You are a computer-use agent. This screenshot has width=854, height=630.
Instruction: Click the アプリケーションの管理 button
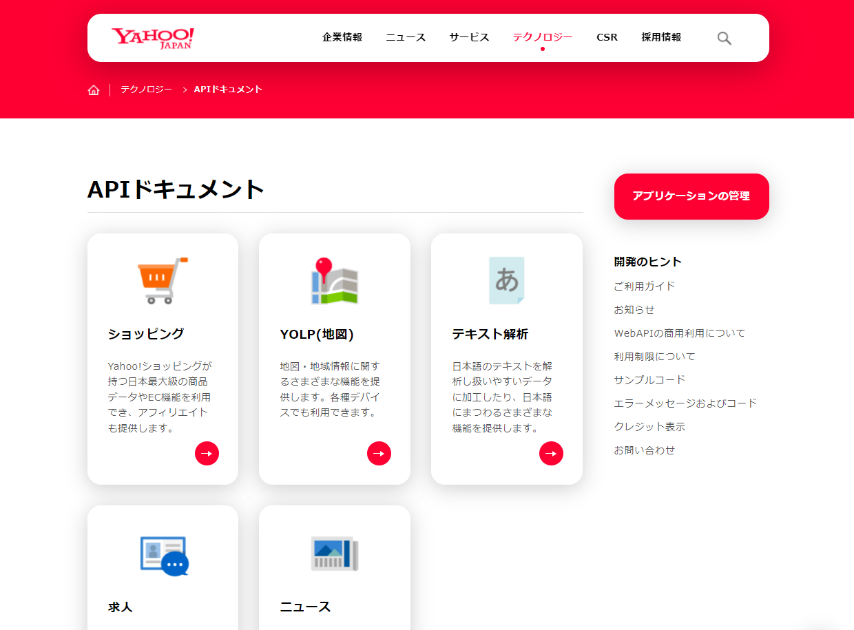[x=691, y=196]
